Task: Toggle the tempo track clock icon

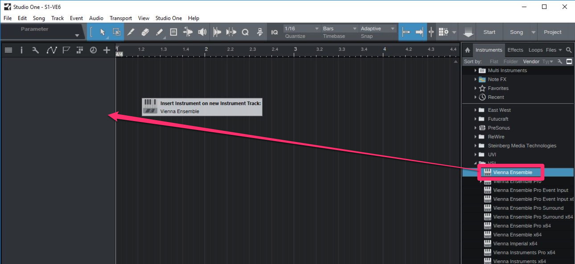Action: (93, 50)
